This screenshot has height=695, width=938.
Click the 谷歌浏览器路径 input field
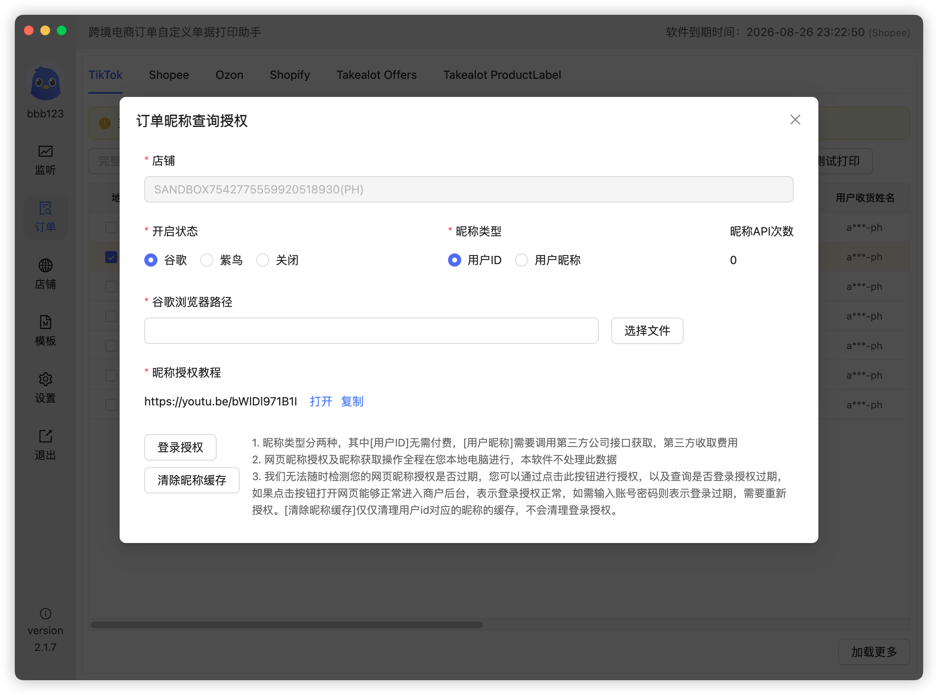371,331
